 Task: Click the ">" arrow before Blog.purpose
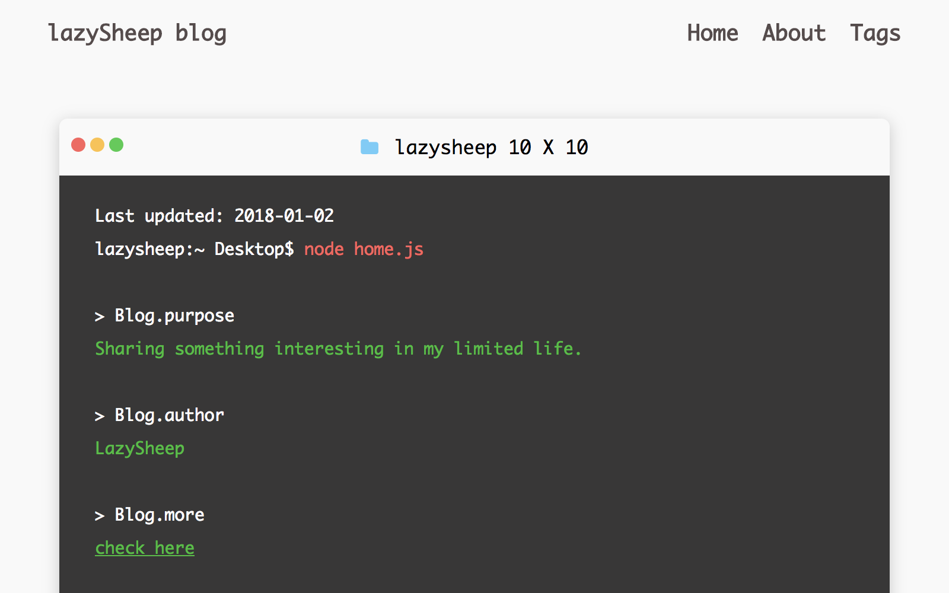coord(100,317)
